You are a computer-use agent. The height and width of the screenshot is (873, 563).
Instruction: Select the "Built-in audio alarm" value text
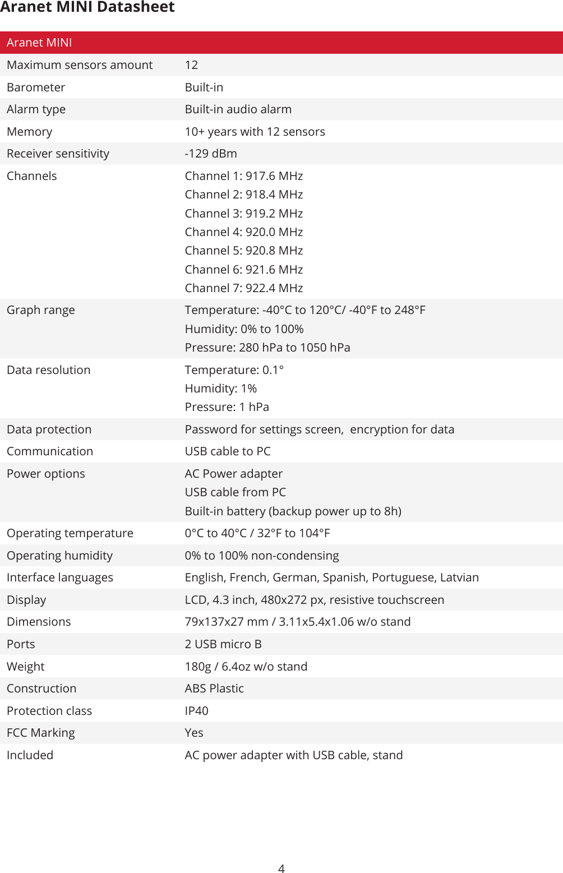pos(238,109)
